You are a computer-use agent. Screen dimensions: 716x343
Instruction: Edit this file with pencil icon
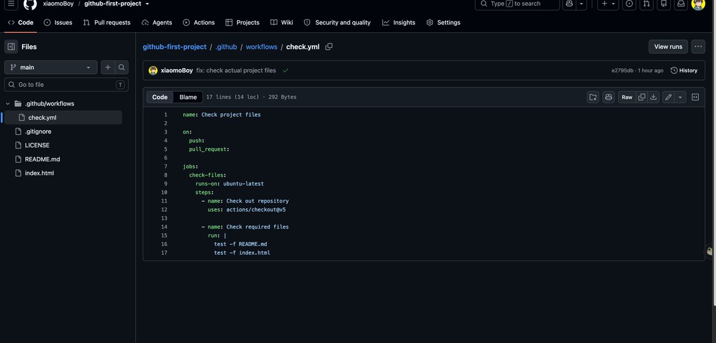669,97
